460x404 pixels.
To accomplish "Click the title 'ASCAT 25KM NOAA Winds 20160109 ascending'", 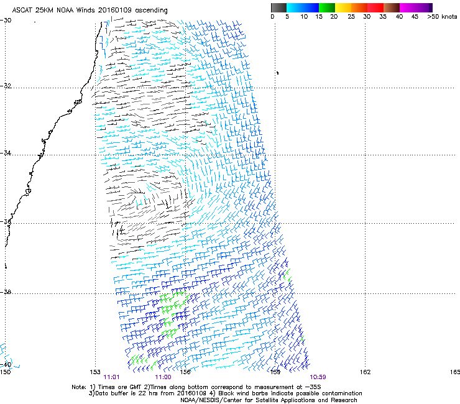I will pos(90,11).
